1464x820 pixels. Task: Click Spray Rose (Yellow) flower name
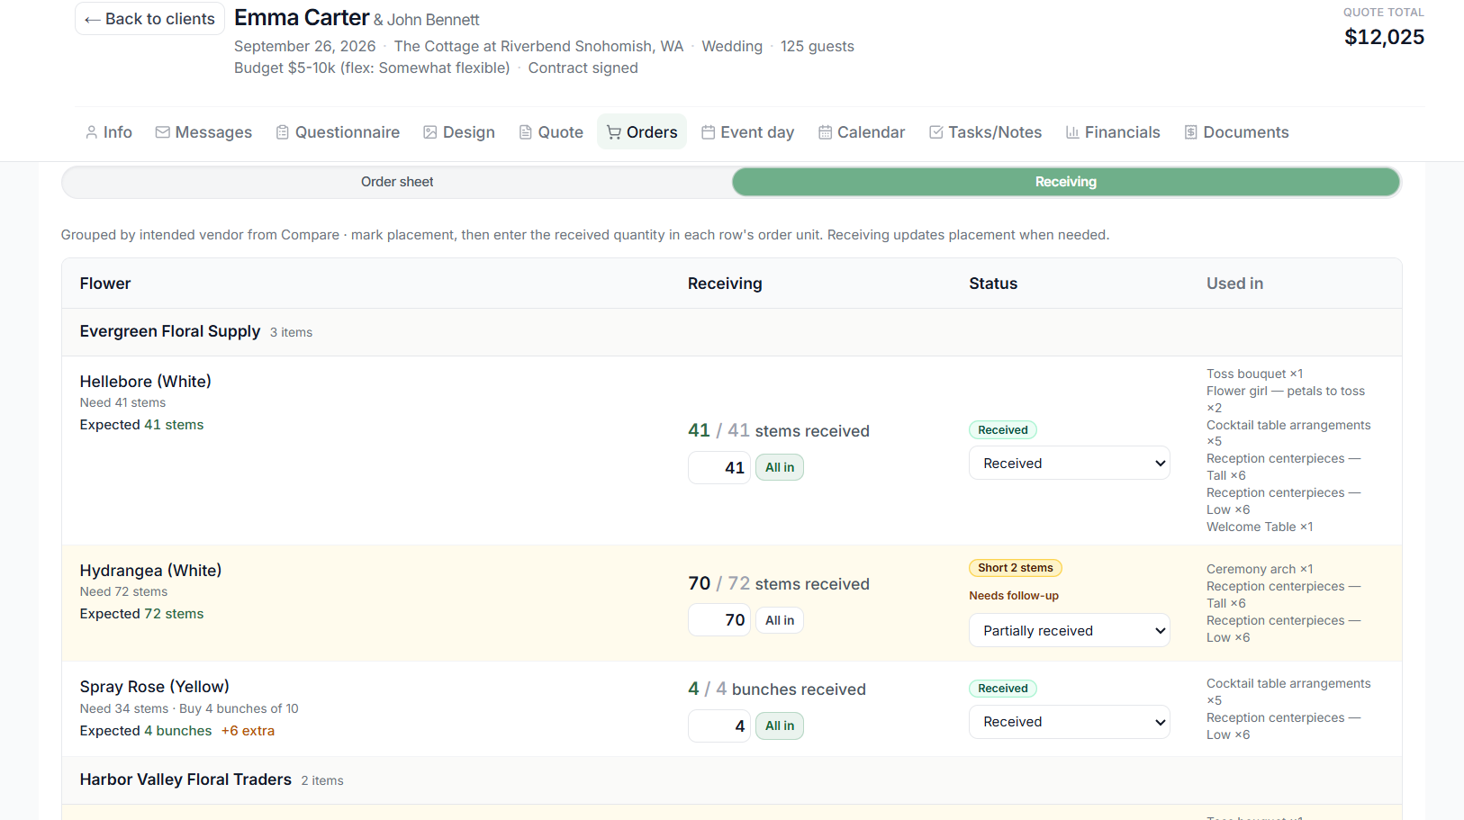155,687
